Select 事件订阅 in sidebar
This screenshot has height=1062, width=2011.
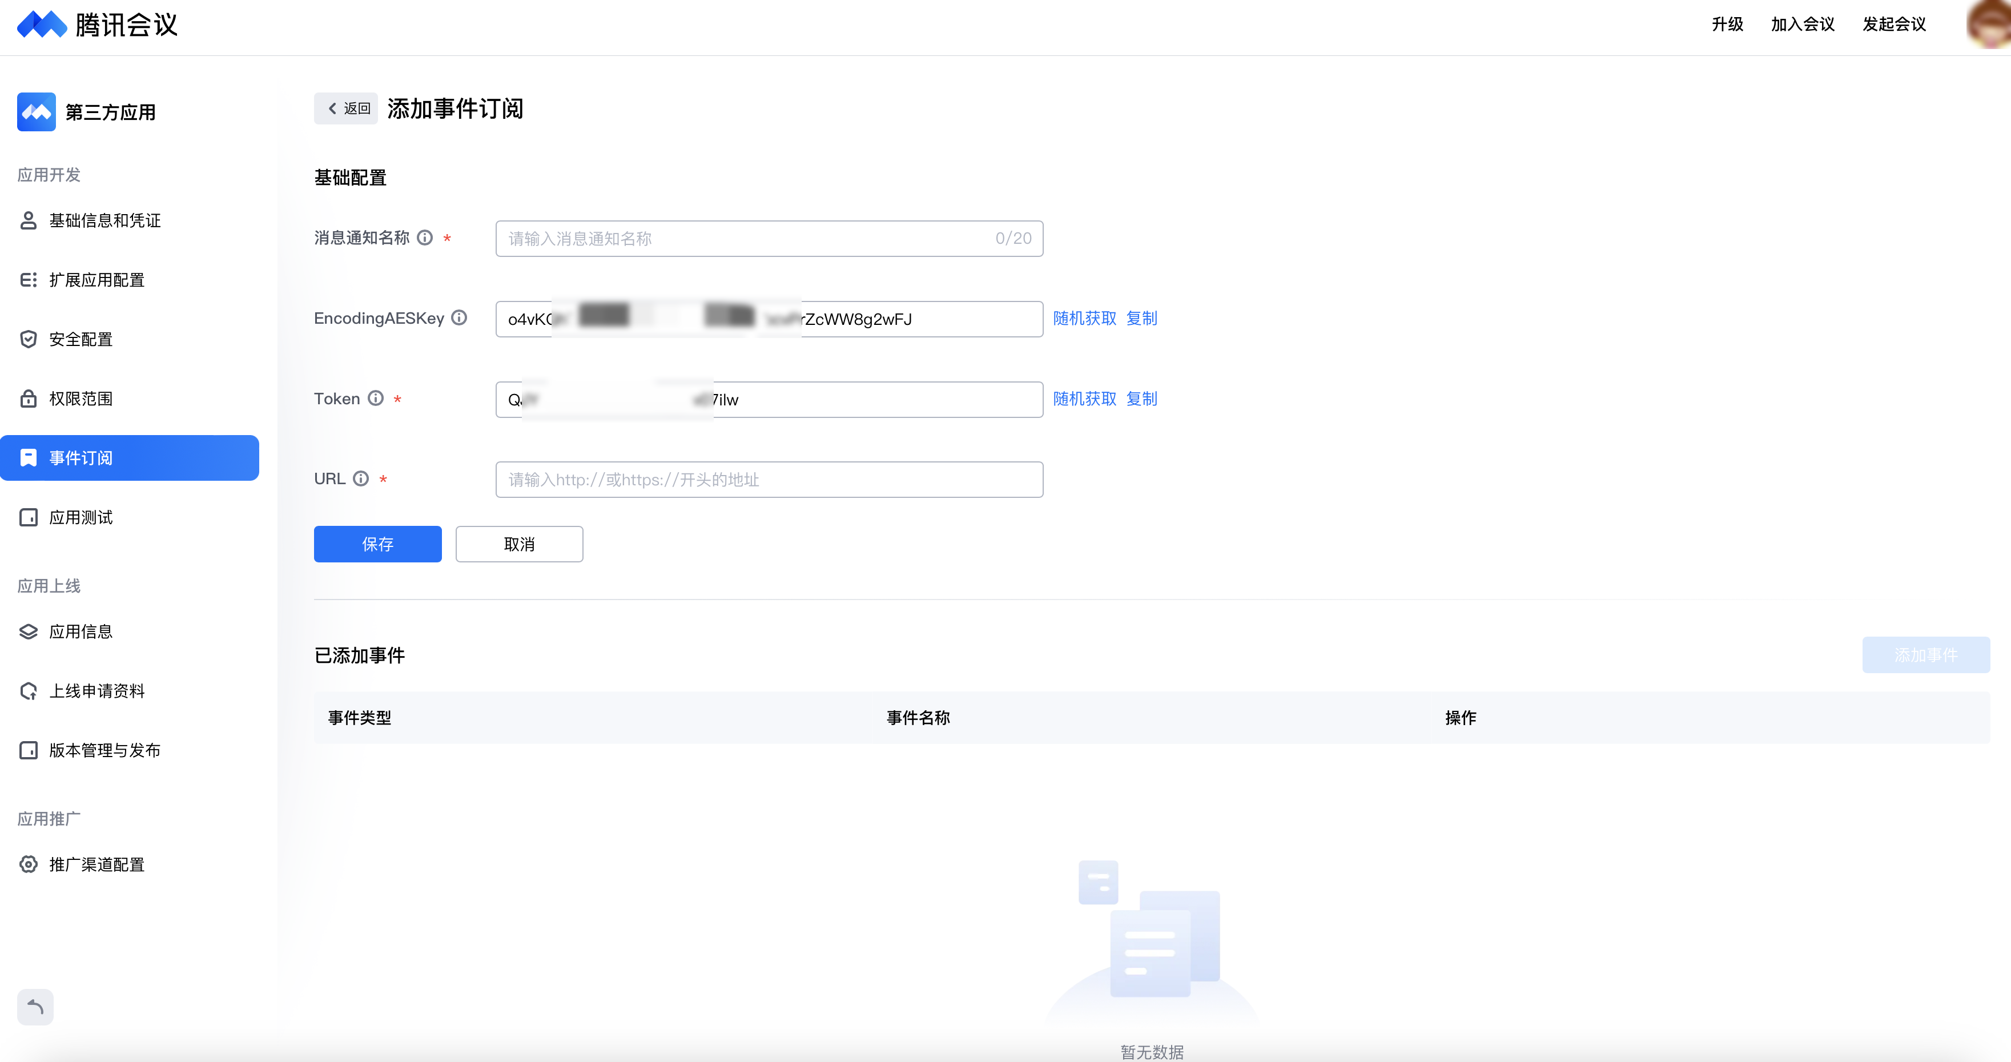coord(130,458)
